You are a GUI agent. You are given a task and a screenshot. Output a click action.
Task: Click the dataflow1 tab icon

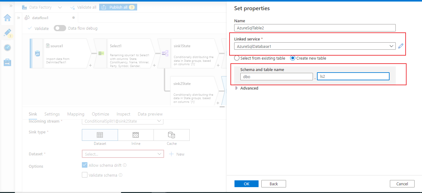tap(27, 18)
